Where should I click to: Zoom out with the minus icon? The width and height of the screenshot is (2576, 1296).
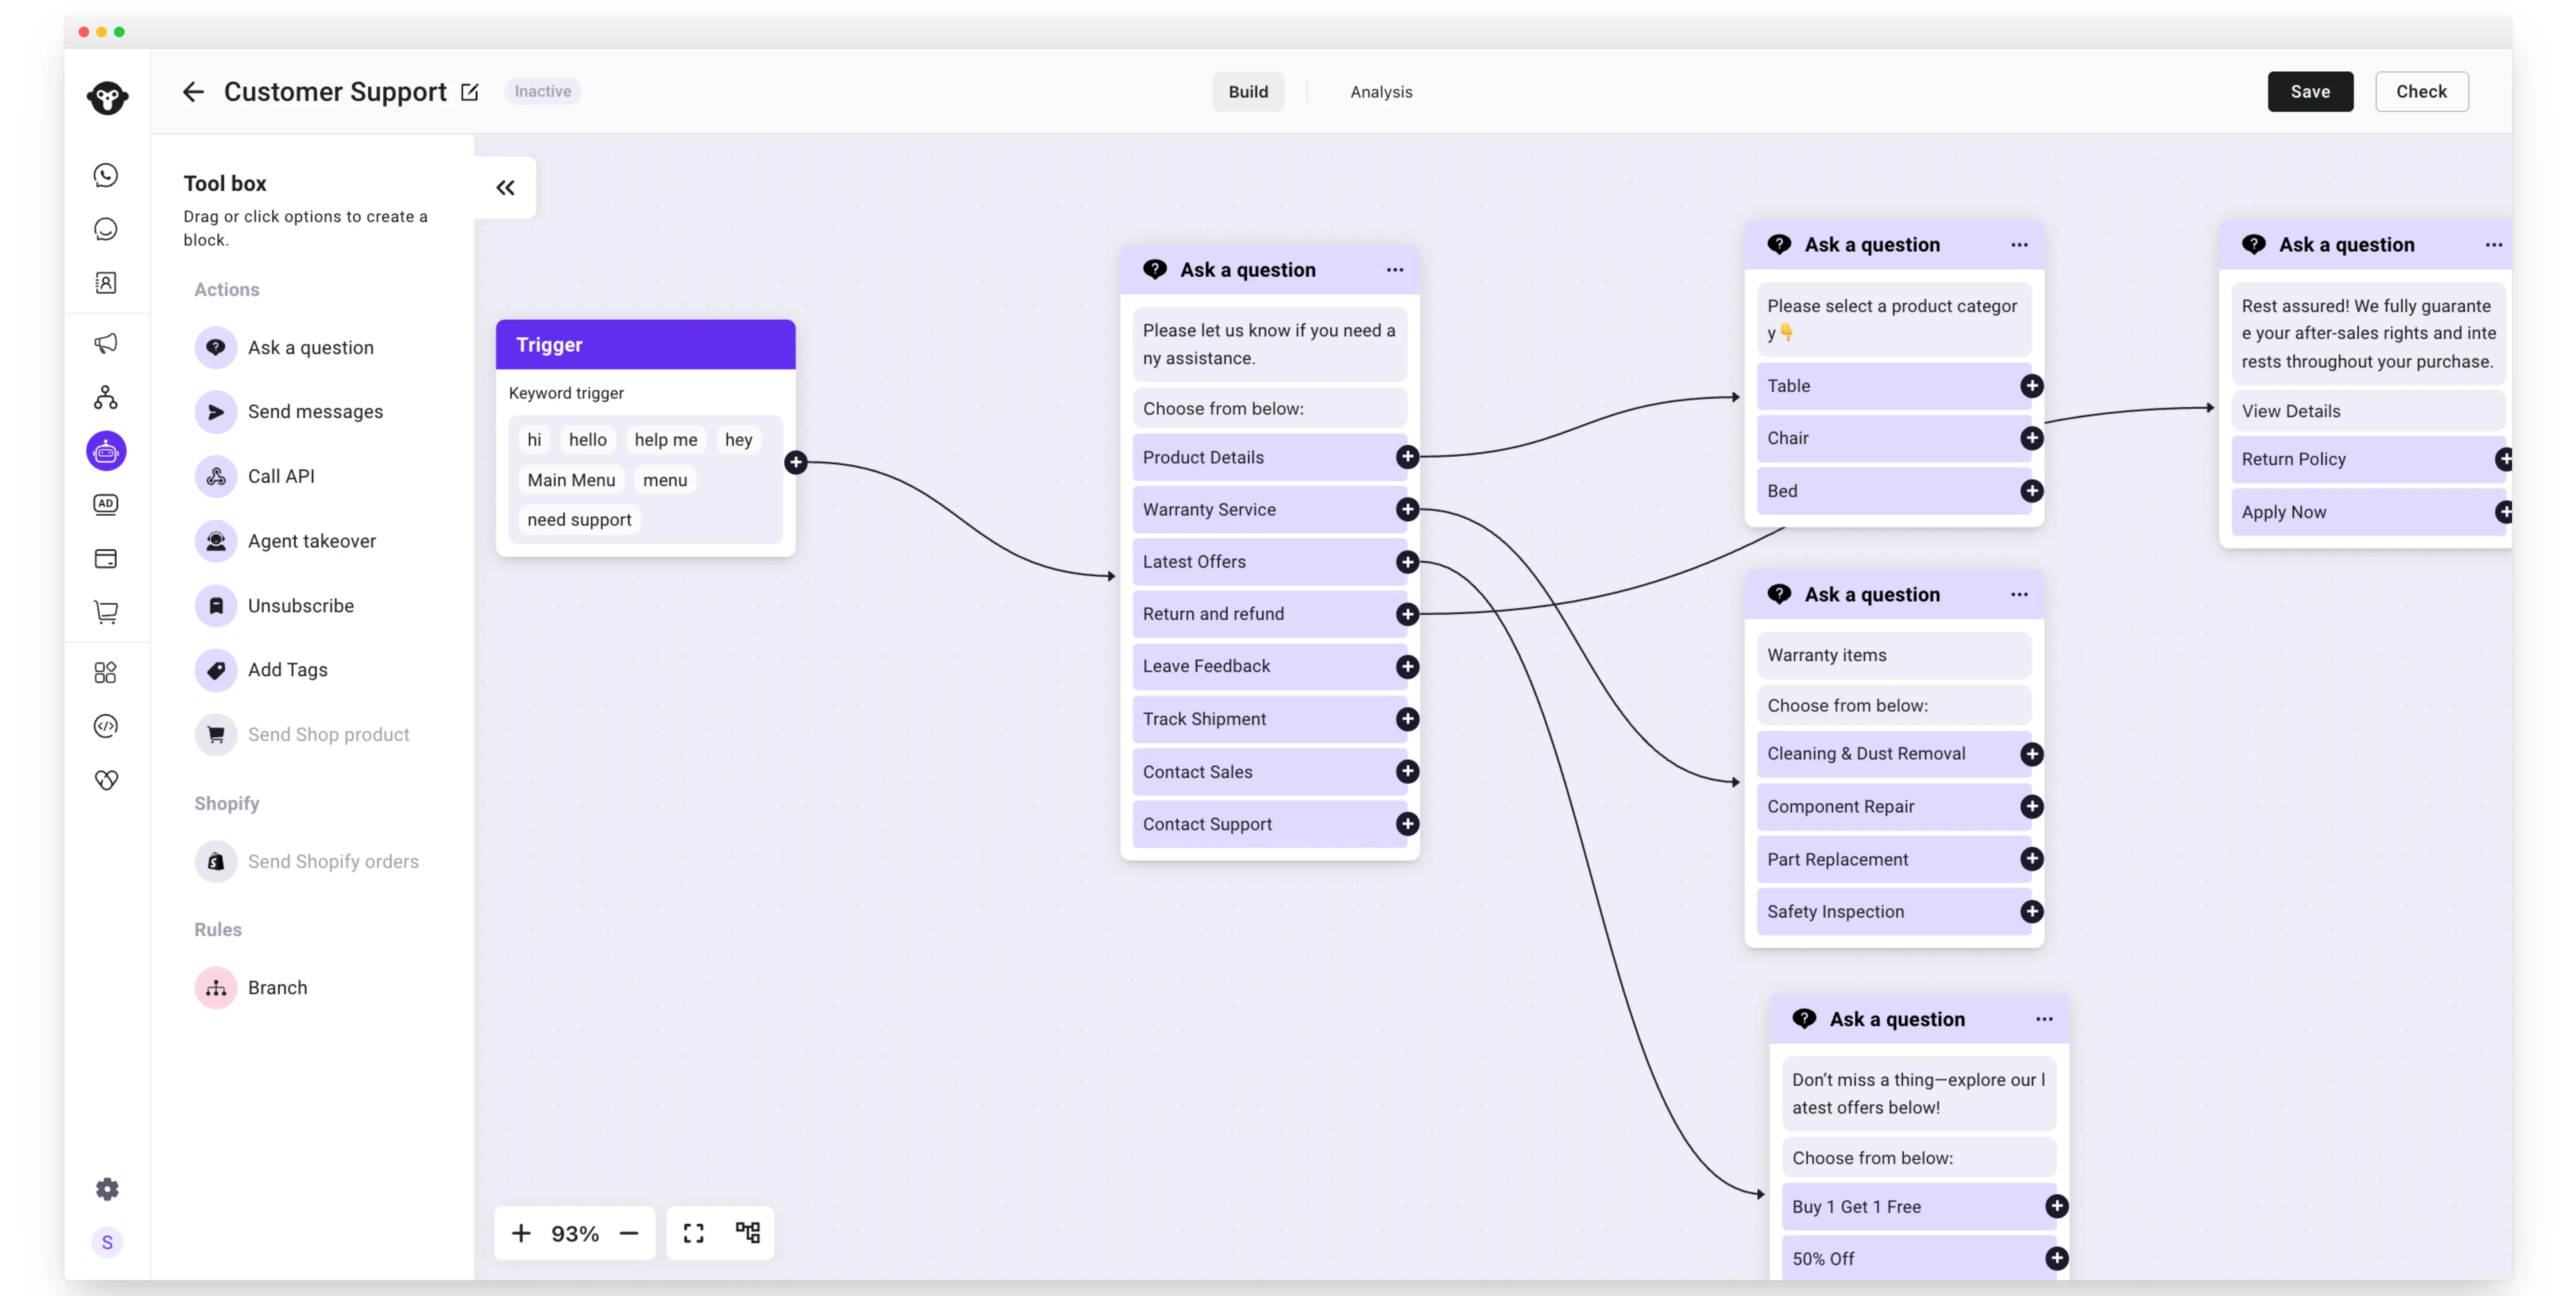629,1233
